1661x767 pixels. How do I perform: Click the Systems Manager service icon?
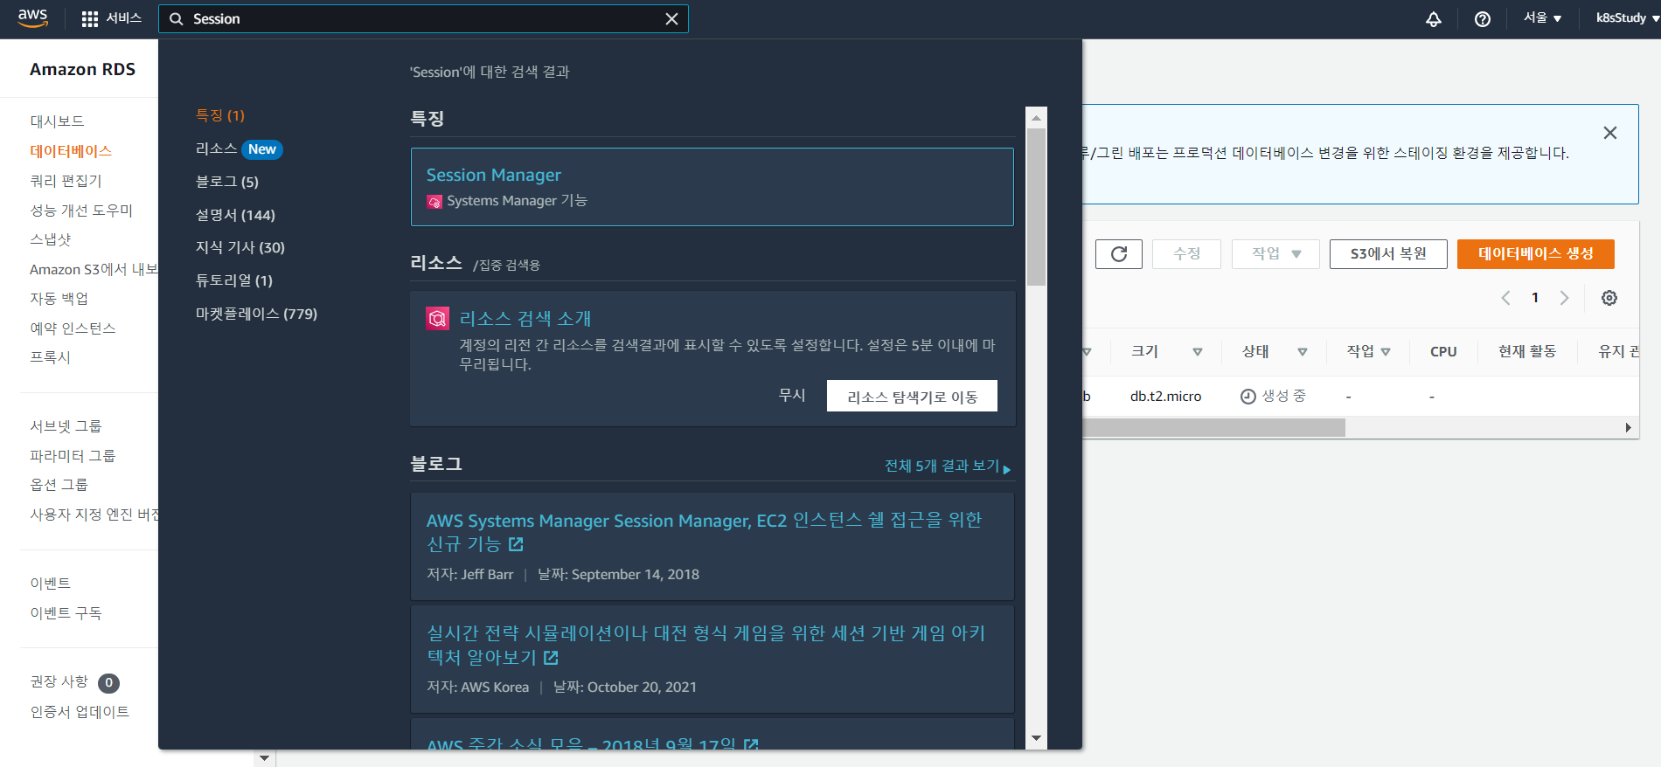pyautogui.click(x=434, y=202)
